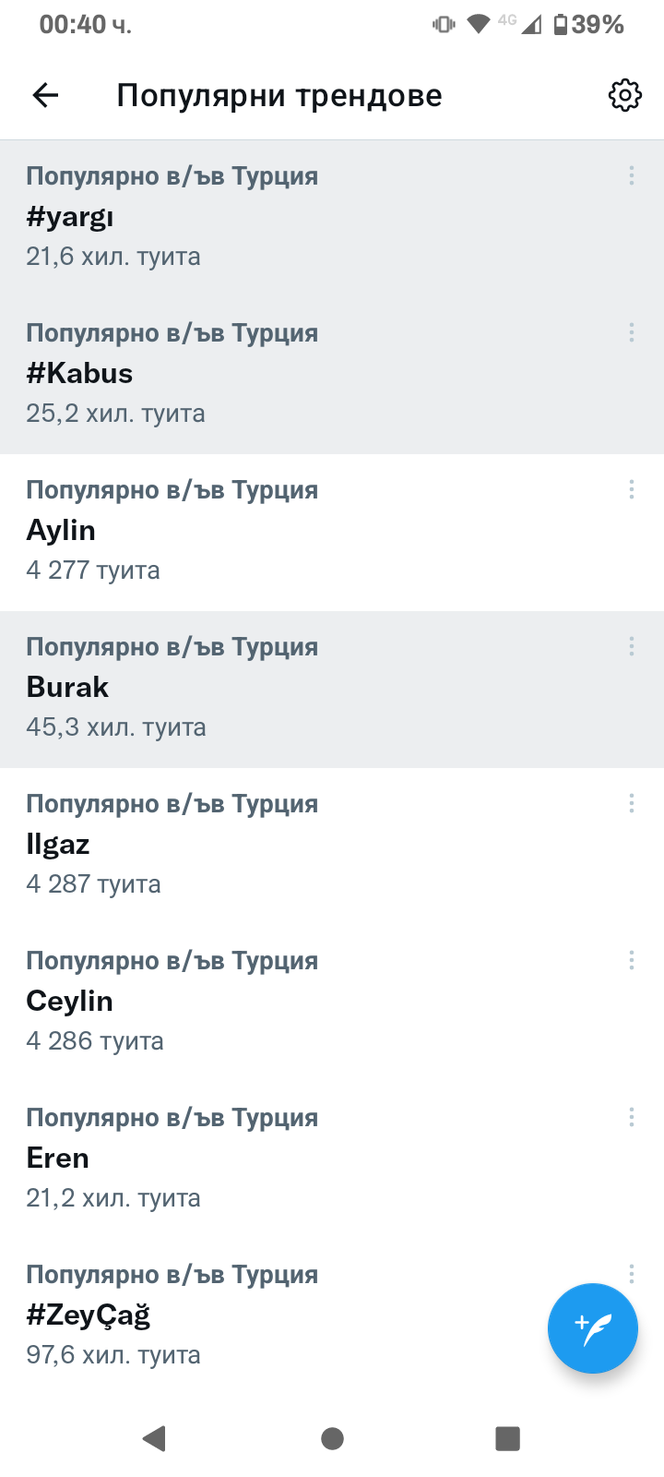Open the #Kabus trending hashtag
This screenshot has height=1477, width=664.
click(x=277, y=375)
